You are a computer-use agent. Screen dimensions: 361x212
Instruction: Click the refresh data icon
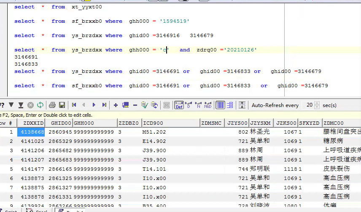[x=40, y=105]
